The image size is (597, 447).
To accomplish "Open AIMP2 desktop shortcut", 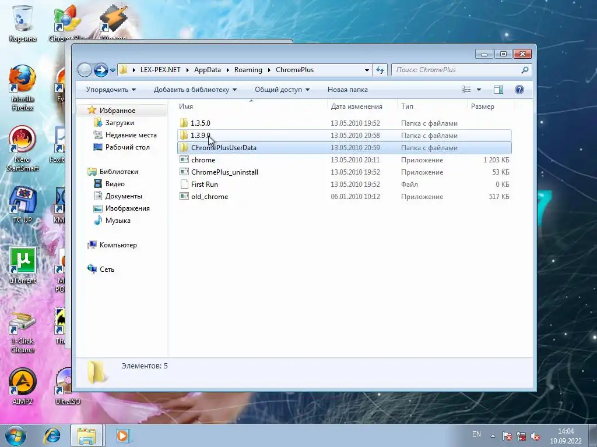I will pos(22,386).
